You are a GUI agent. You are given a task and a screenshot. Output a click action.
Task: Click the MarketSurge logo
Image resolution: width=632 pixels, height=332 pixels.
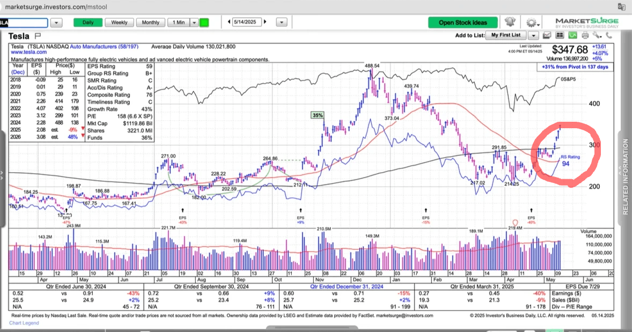587,23
